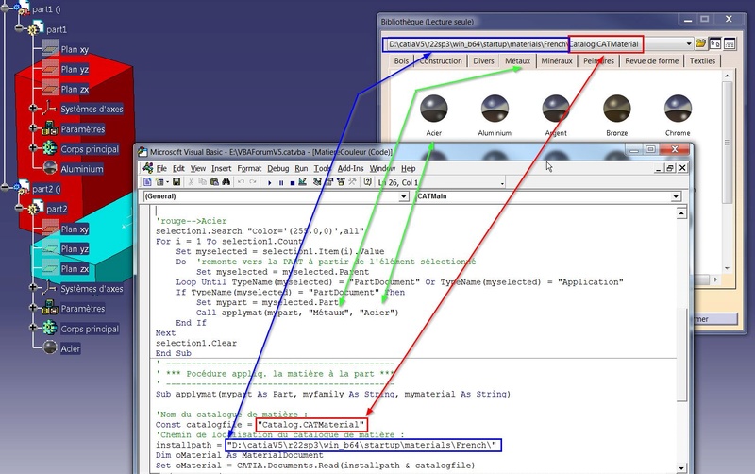Image resolution: width=755 pixels, height=474 pixels.
Task: Click the code editor scroll-down arrow
Action: (x=681, y=467)
